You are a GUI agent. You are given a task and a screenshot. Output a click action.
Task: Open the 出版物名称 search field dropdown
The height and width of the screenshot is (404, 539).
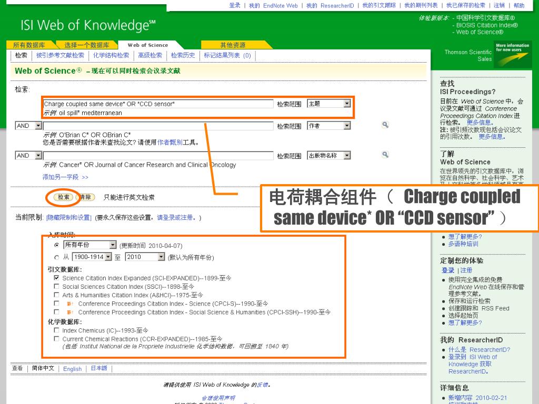[x=328, y=156]
